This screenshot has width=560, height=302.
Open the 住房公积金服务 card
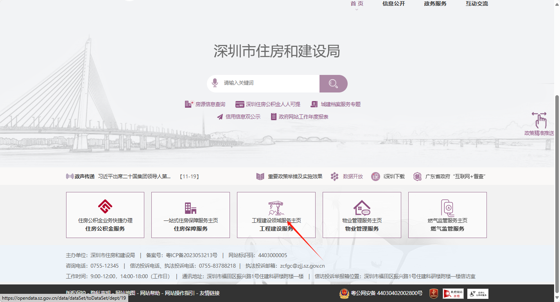click(x=105, y=215)
